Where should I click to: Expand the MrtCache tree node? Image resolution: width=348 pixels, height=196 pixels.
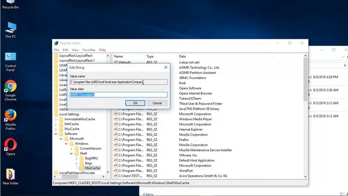click(x=56, y=124)
